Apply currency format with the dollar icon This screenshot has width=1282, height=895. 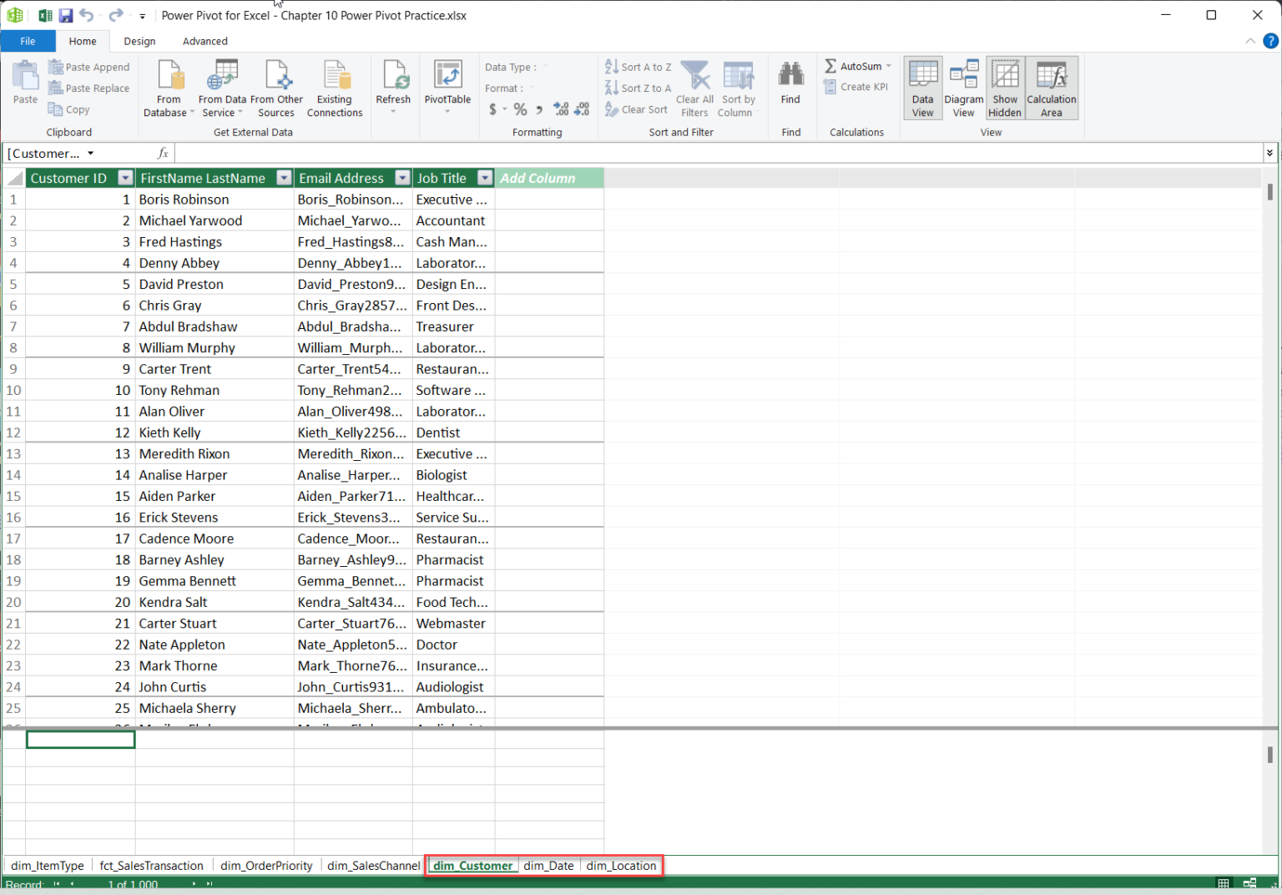coord(492,109)
